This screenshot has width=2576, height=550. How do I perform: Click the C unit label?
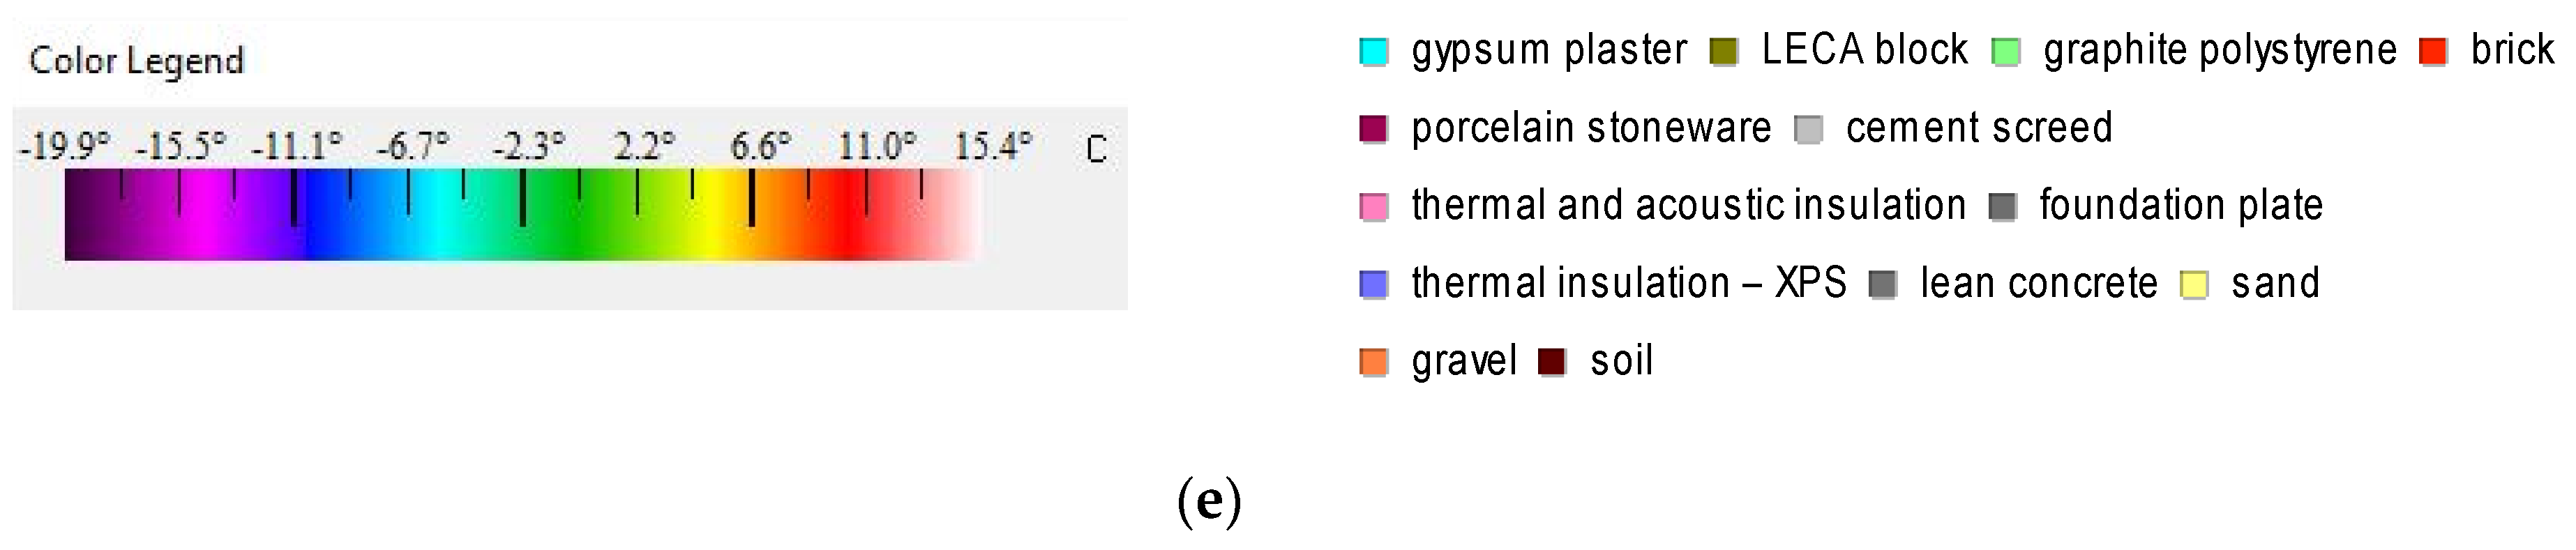[x=1096, y=150]
